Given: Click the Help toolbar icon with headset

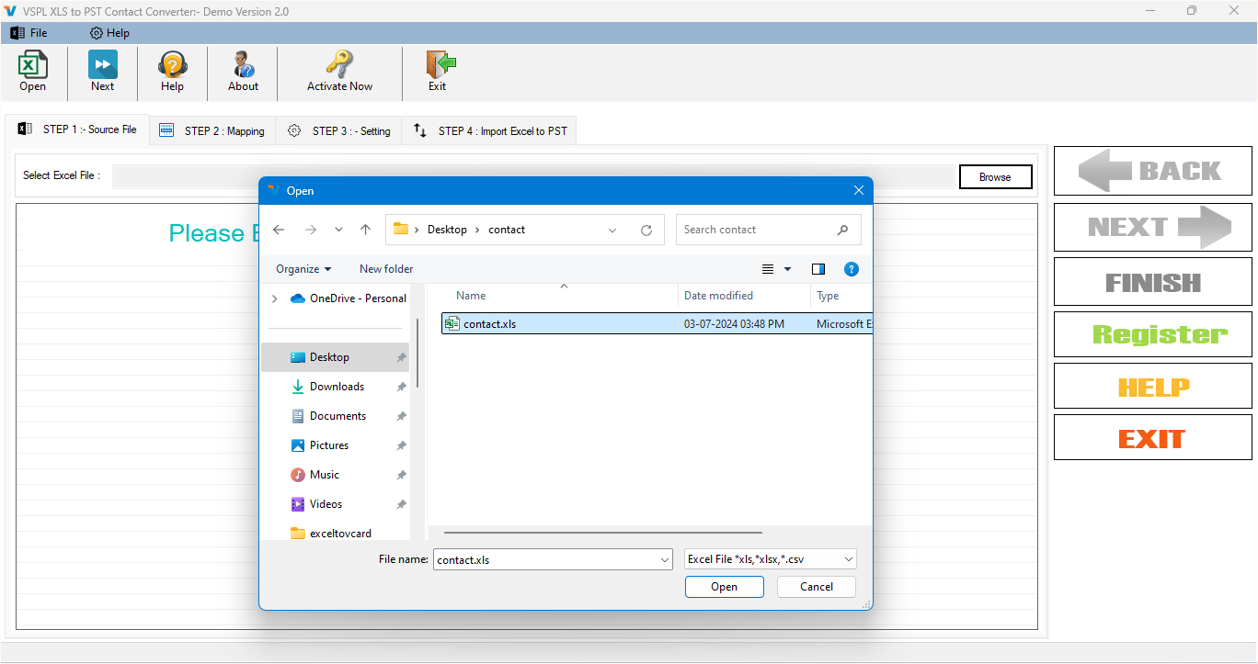Looking at the screenshot, I should (x=172, y=65).
